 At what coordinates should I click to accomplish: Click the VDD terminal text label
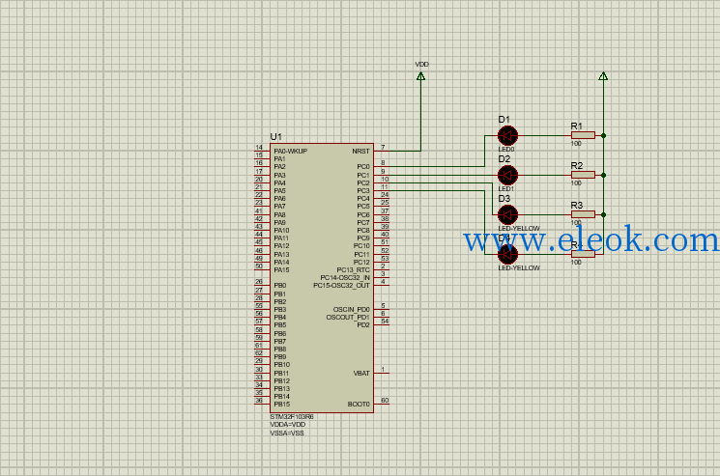coord(422,64)
